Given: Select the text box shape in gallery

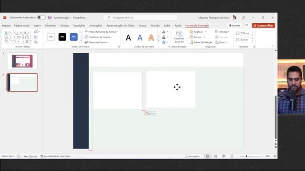Looking at the screenshot, I should [7, 33].
